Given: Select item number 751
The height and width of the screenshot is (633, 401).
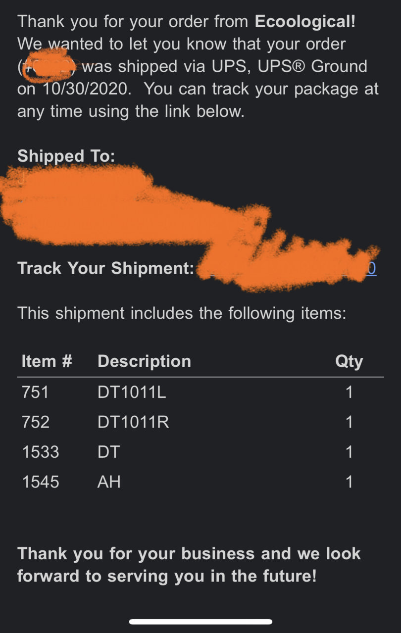Looking at the screenshot, I should tap(35, 392).
